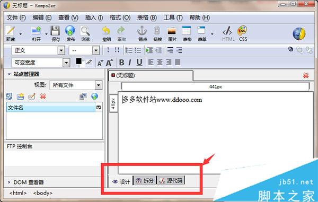Switch to 源代码 source view tab
Image resolution: width=318 pixels, height=202 pixels.
click(171, 180)
